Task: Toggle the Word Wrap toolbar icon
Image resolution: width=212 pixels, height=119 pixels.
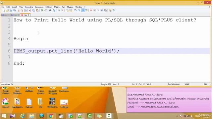Action: tap(76, 10)
